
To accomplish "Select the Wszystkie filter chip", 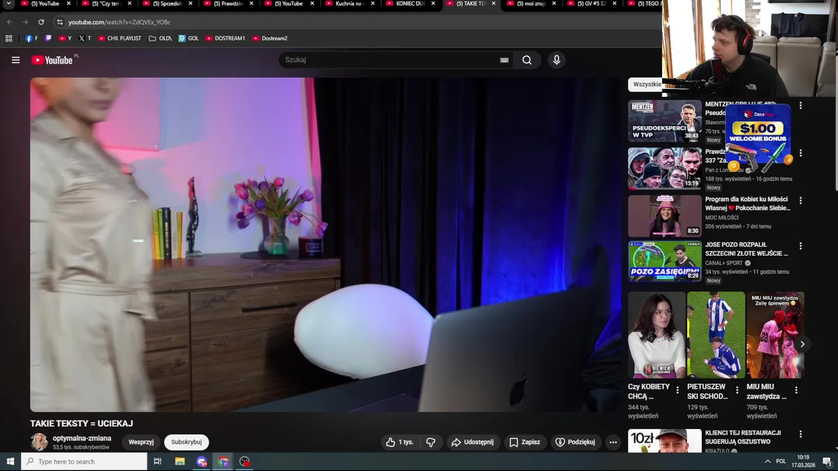I will tap(647, 84).
